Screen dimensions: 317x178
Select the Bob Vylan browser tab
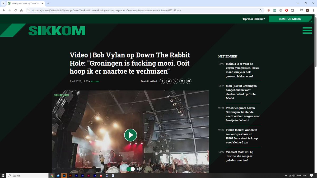click(26, 3)
